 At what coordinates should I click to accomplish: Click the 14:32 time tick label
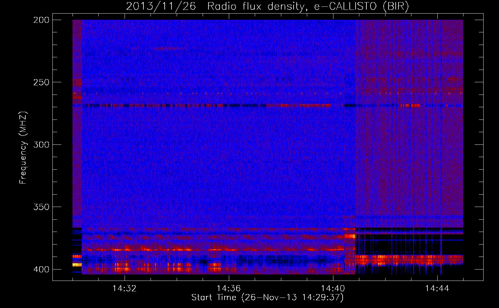coord(125,289)
